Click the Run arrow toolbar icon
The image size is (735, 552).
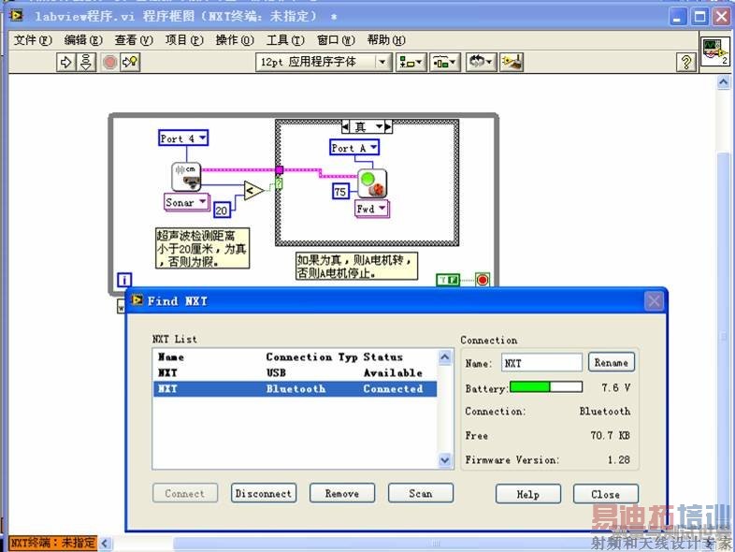click(65, 62)
